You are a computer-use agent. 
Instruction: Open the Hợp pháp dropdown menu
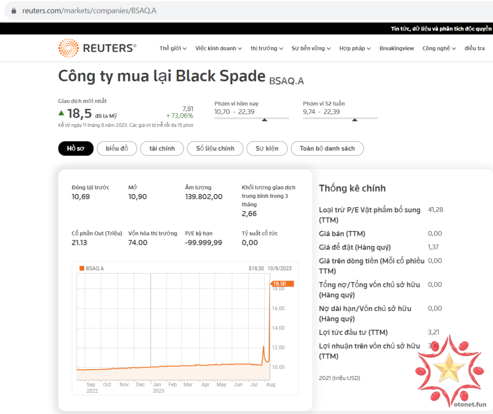pyautogui.click(x=355, y=48)
